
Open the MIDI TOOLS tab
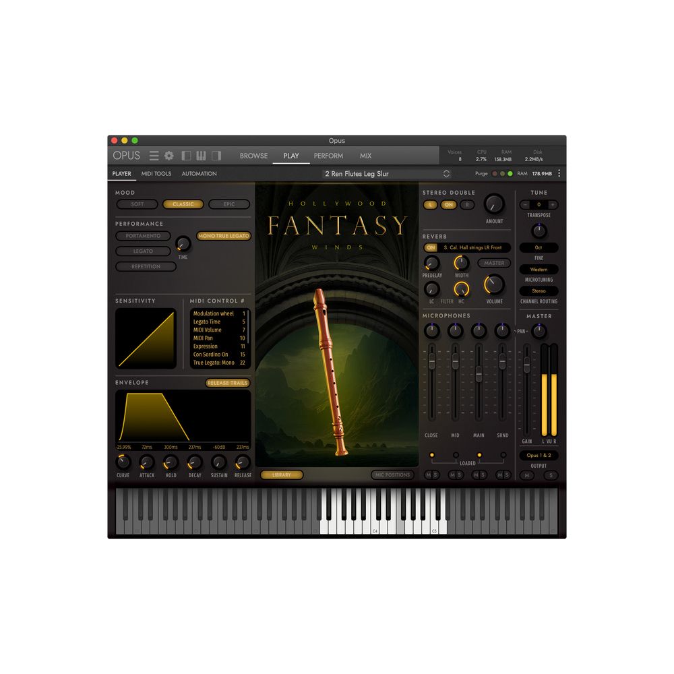tap(156, 173)
